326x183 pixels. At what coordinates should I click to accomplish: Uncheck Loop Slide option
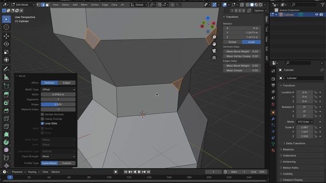coord(42,124)
